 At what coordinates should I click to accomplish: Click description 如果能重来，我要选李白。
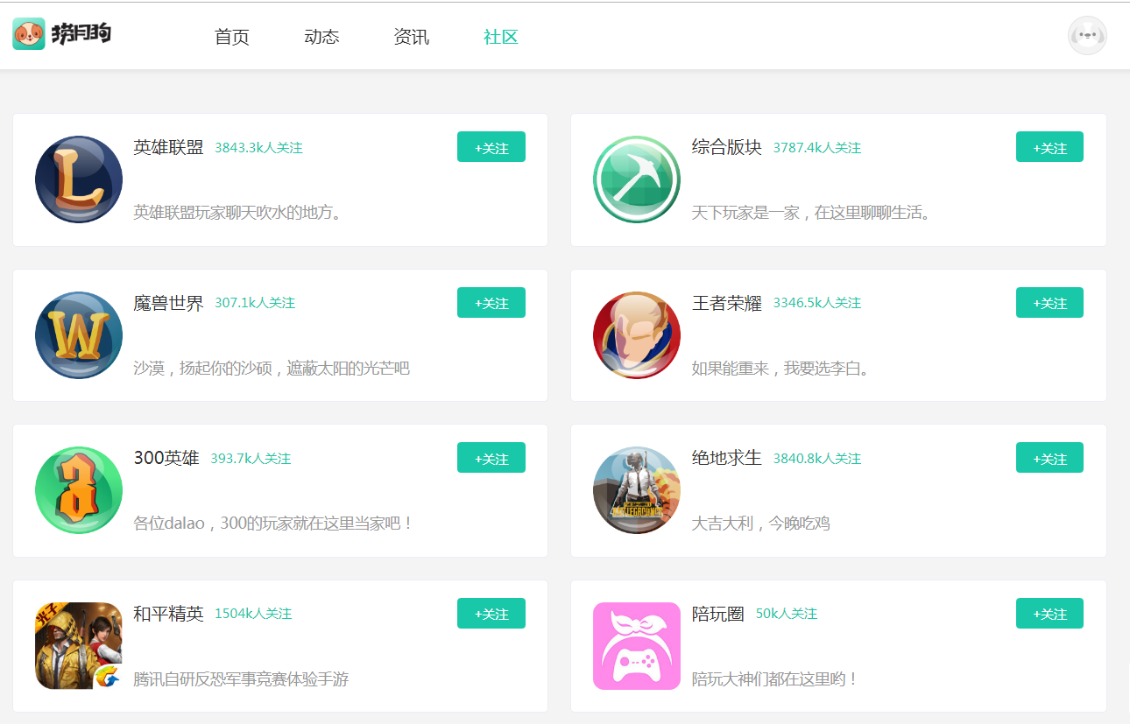click(x=782, y=368)
